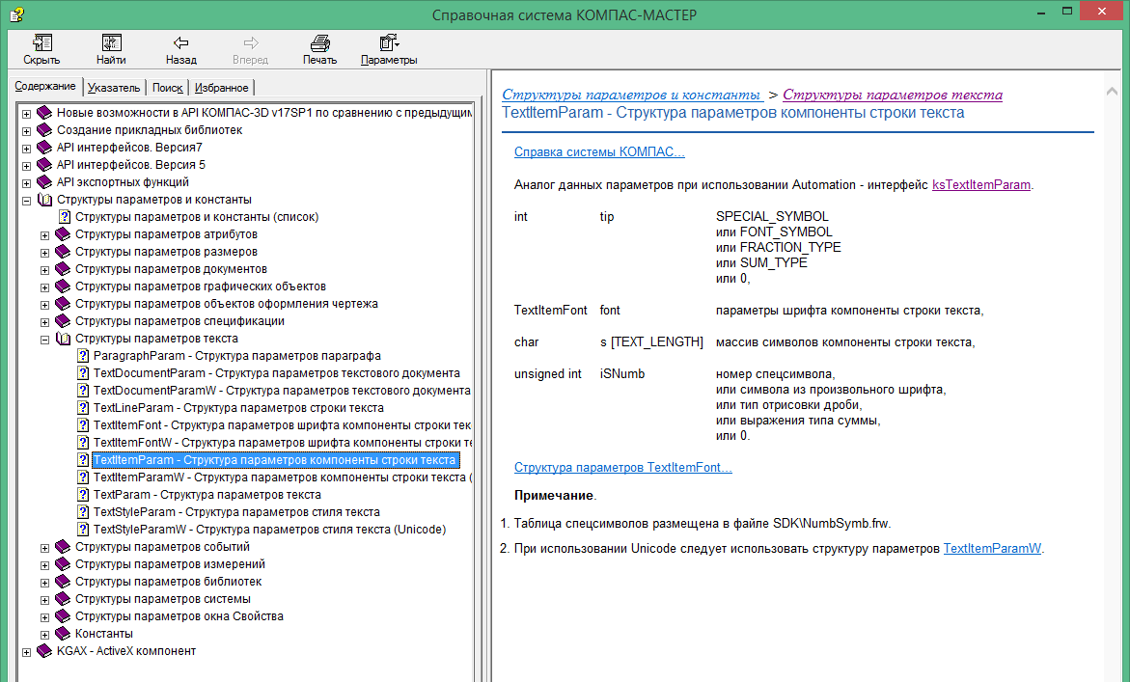Screen dimensions: 1130x682
Task: Click the help app icon in title bar
Action: coord(16,14)
